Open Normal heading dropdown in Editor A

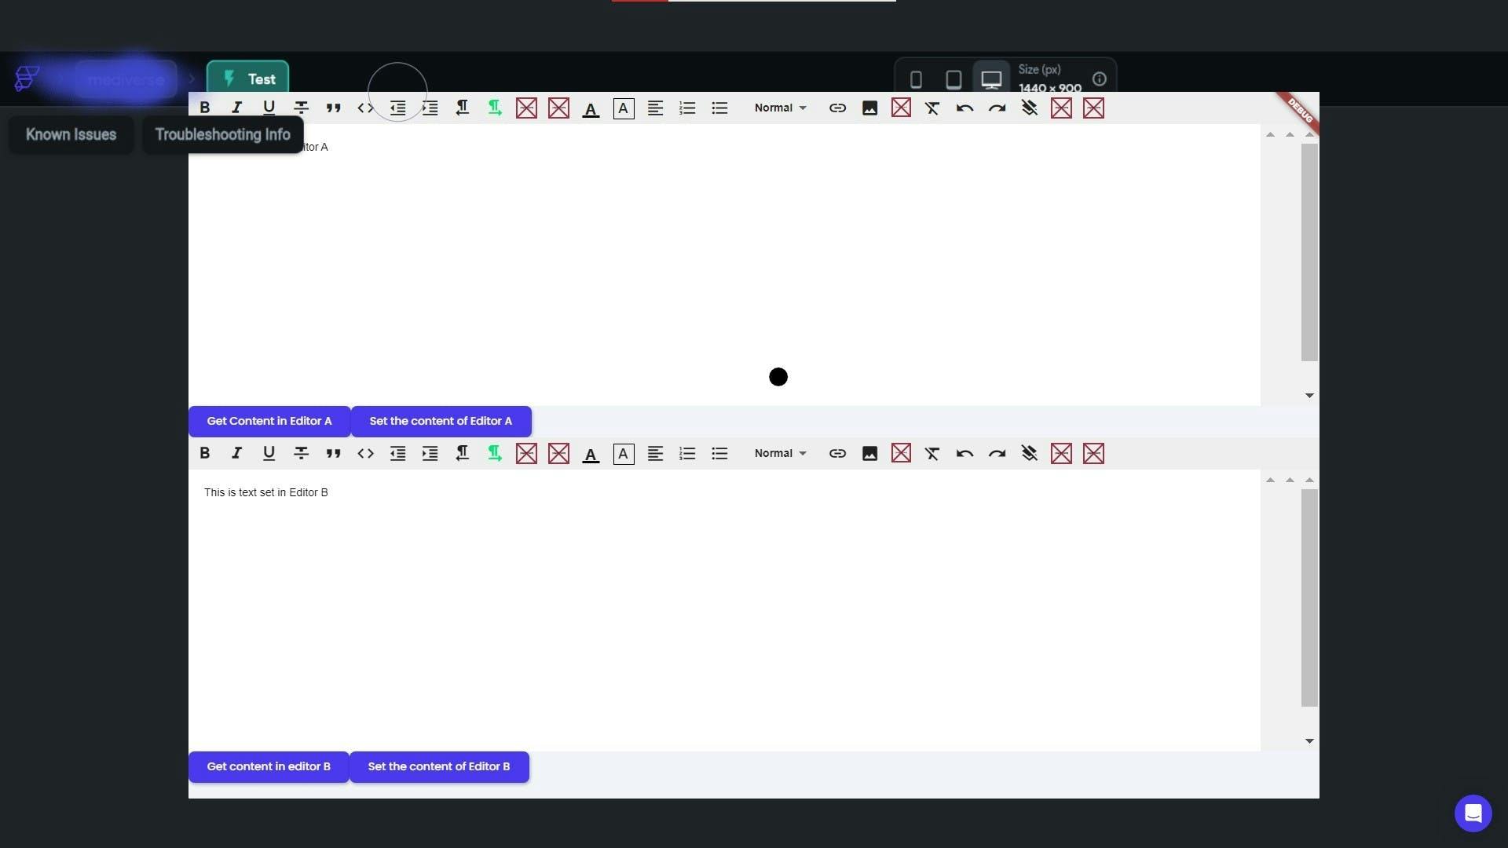(x=780, y=108)
